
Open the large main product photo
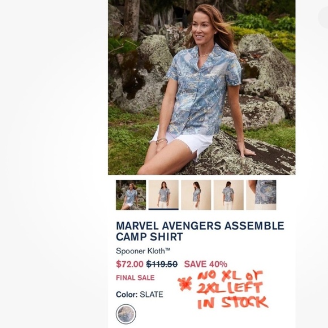[202, 87]
